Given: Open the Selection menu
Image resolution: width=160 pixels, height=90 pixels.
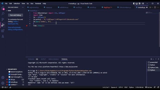Looking at the screenshot, I should coord(17,3).
